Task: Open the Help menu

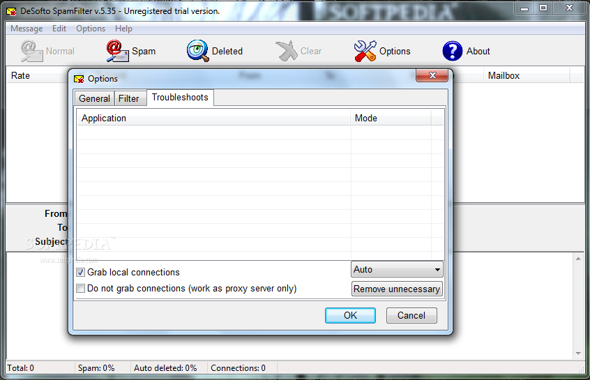Action: tap(123, 29)
